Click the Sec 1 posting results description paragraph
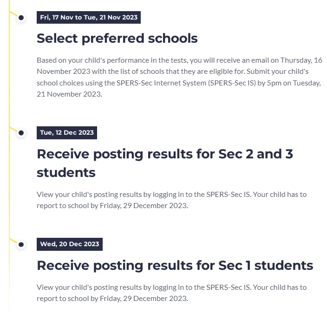327x320 pixels. (172, 293)
